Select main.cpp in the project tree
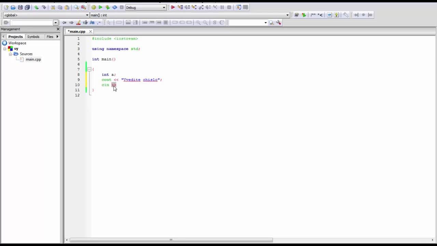437x246 pixels. (33, 59)
